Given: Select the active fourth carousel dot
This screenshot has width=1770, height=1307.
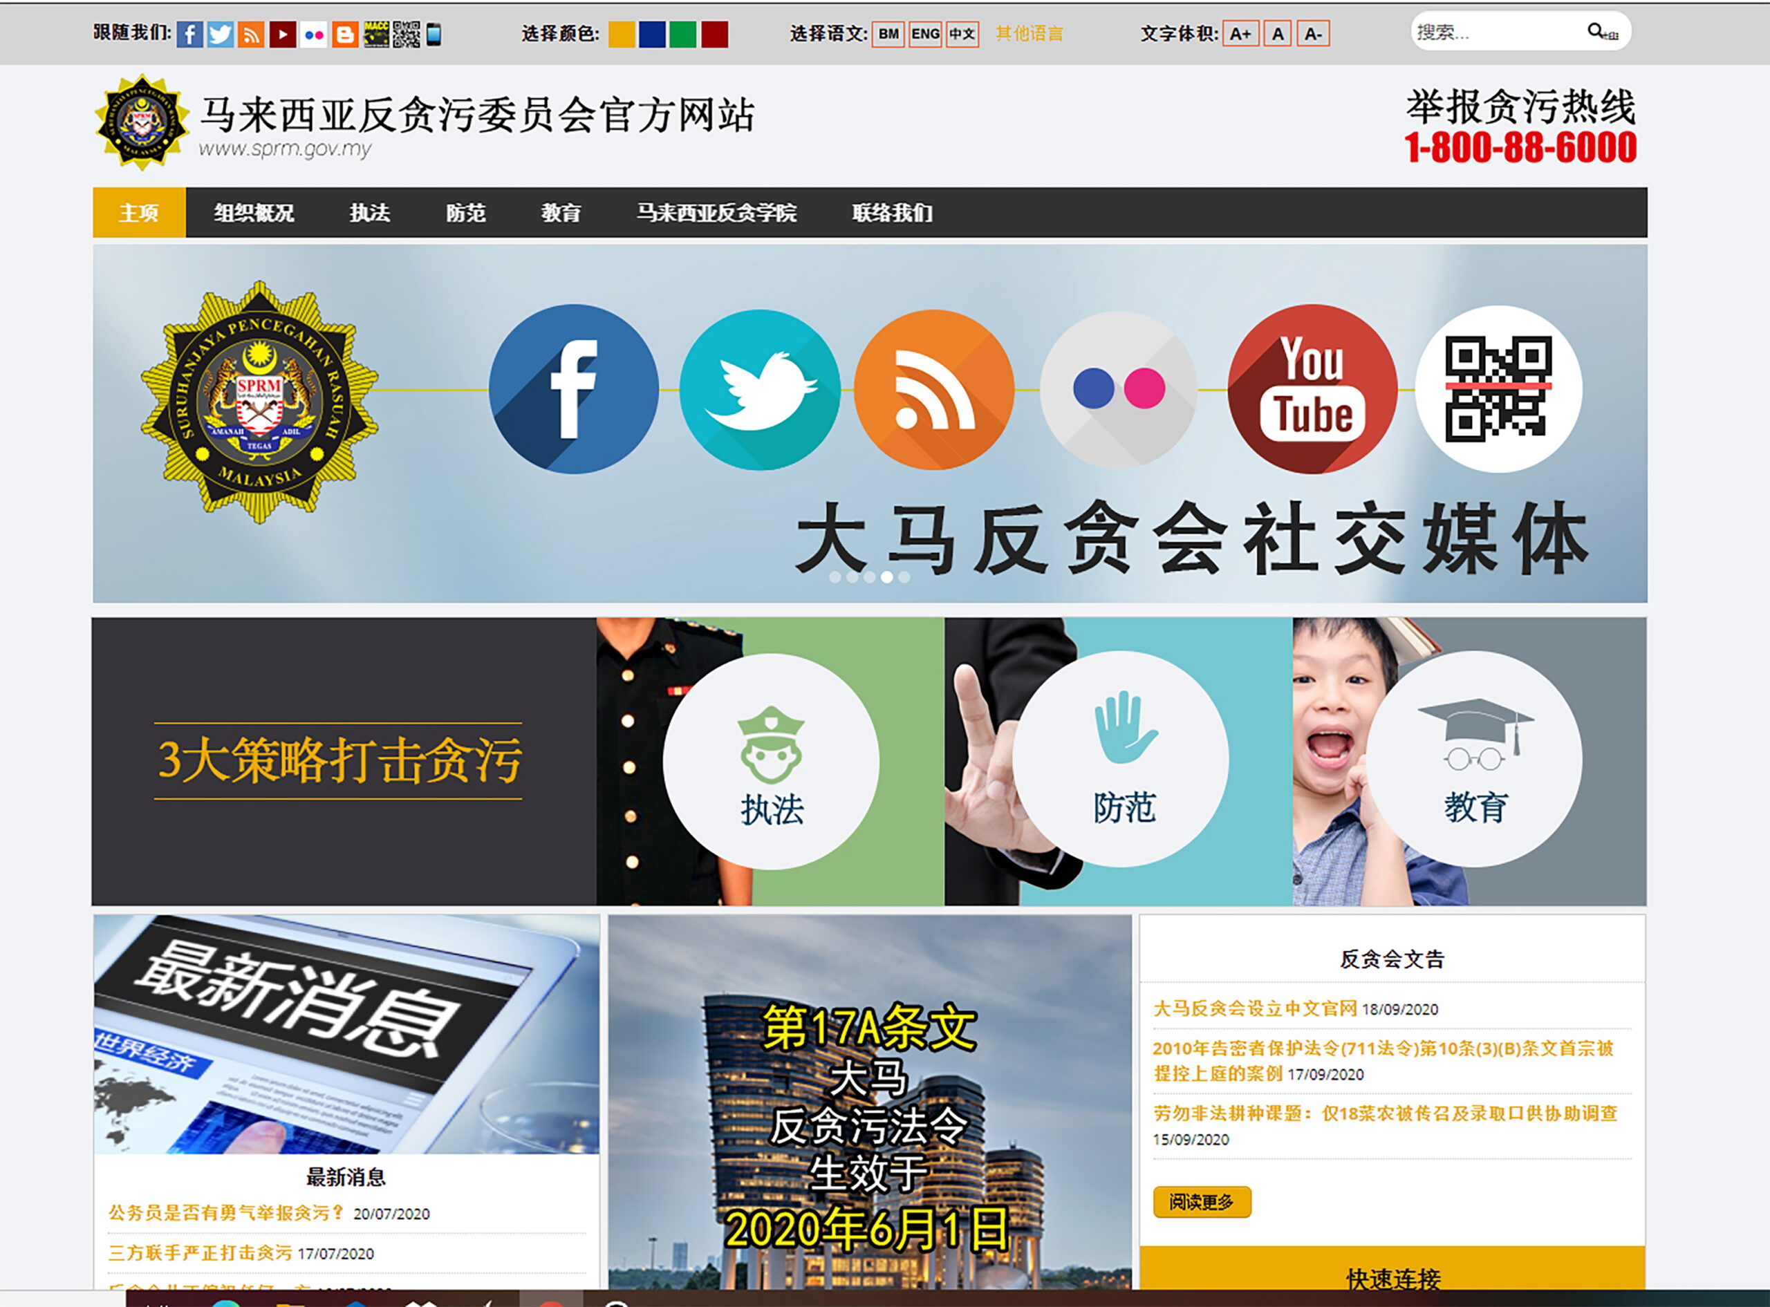Looking at the screenshot, I should pyautogui.click(x=887, y=578).
